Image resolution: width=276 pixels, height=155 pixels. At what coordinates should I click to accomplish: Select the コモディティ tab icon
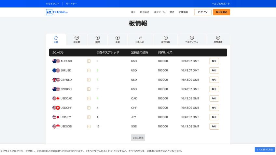click(192, 38)
